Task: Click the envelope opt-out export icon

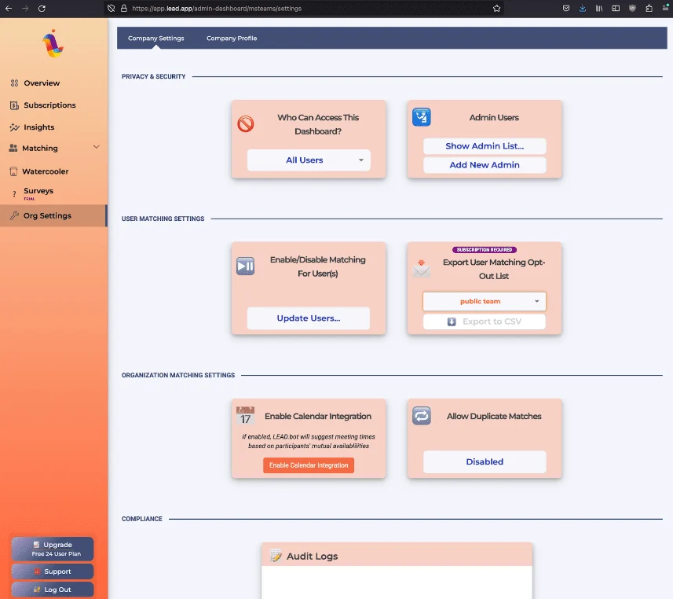Action: click(422, 269)
